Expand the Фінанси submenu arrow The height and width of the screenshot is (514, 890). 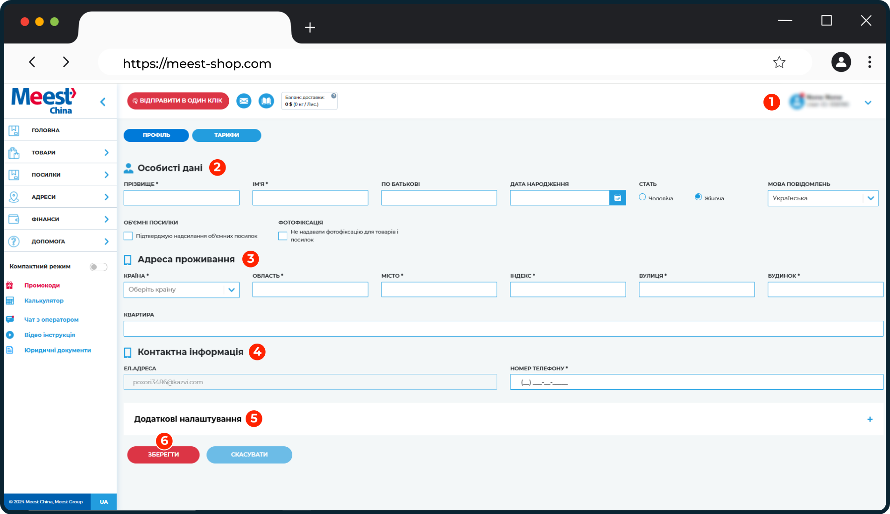[x=106, y=219]
